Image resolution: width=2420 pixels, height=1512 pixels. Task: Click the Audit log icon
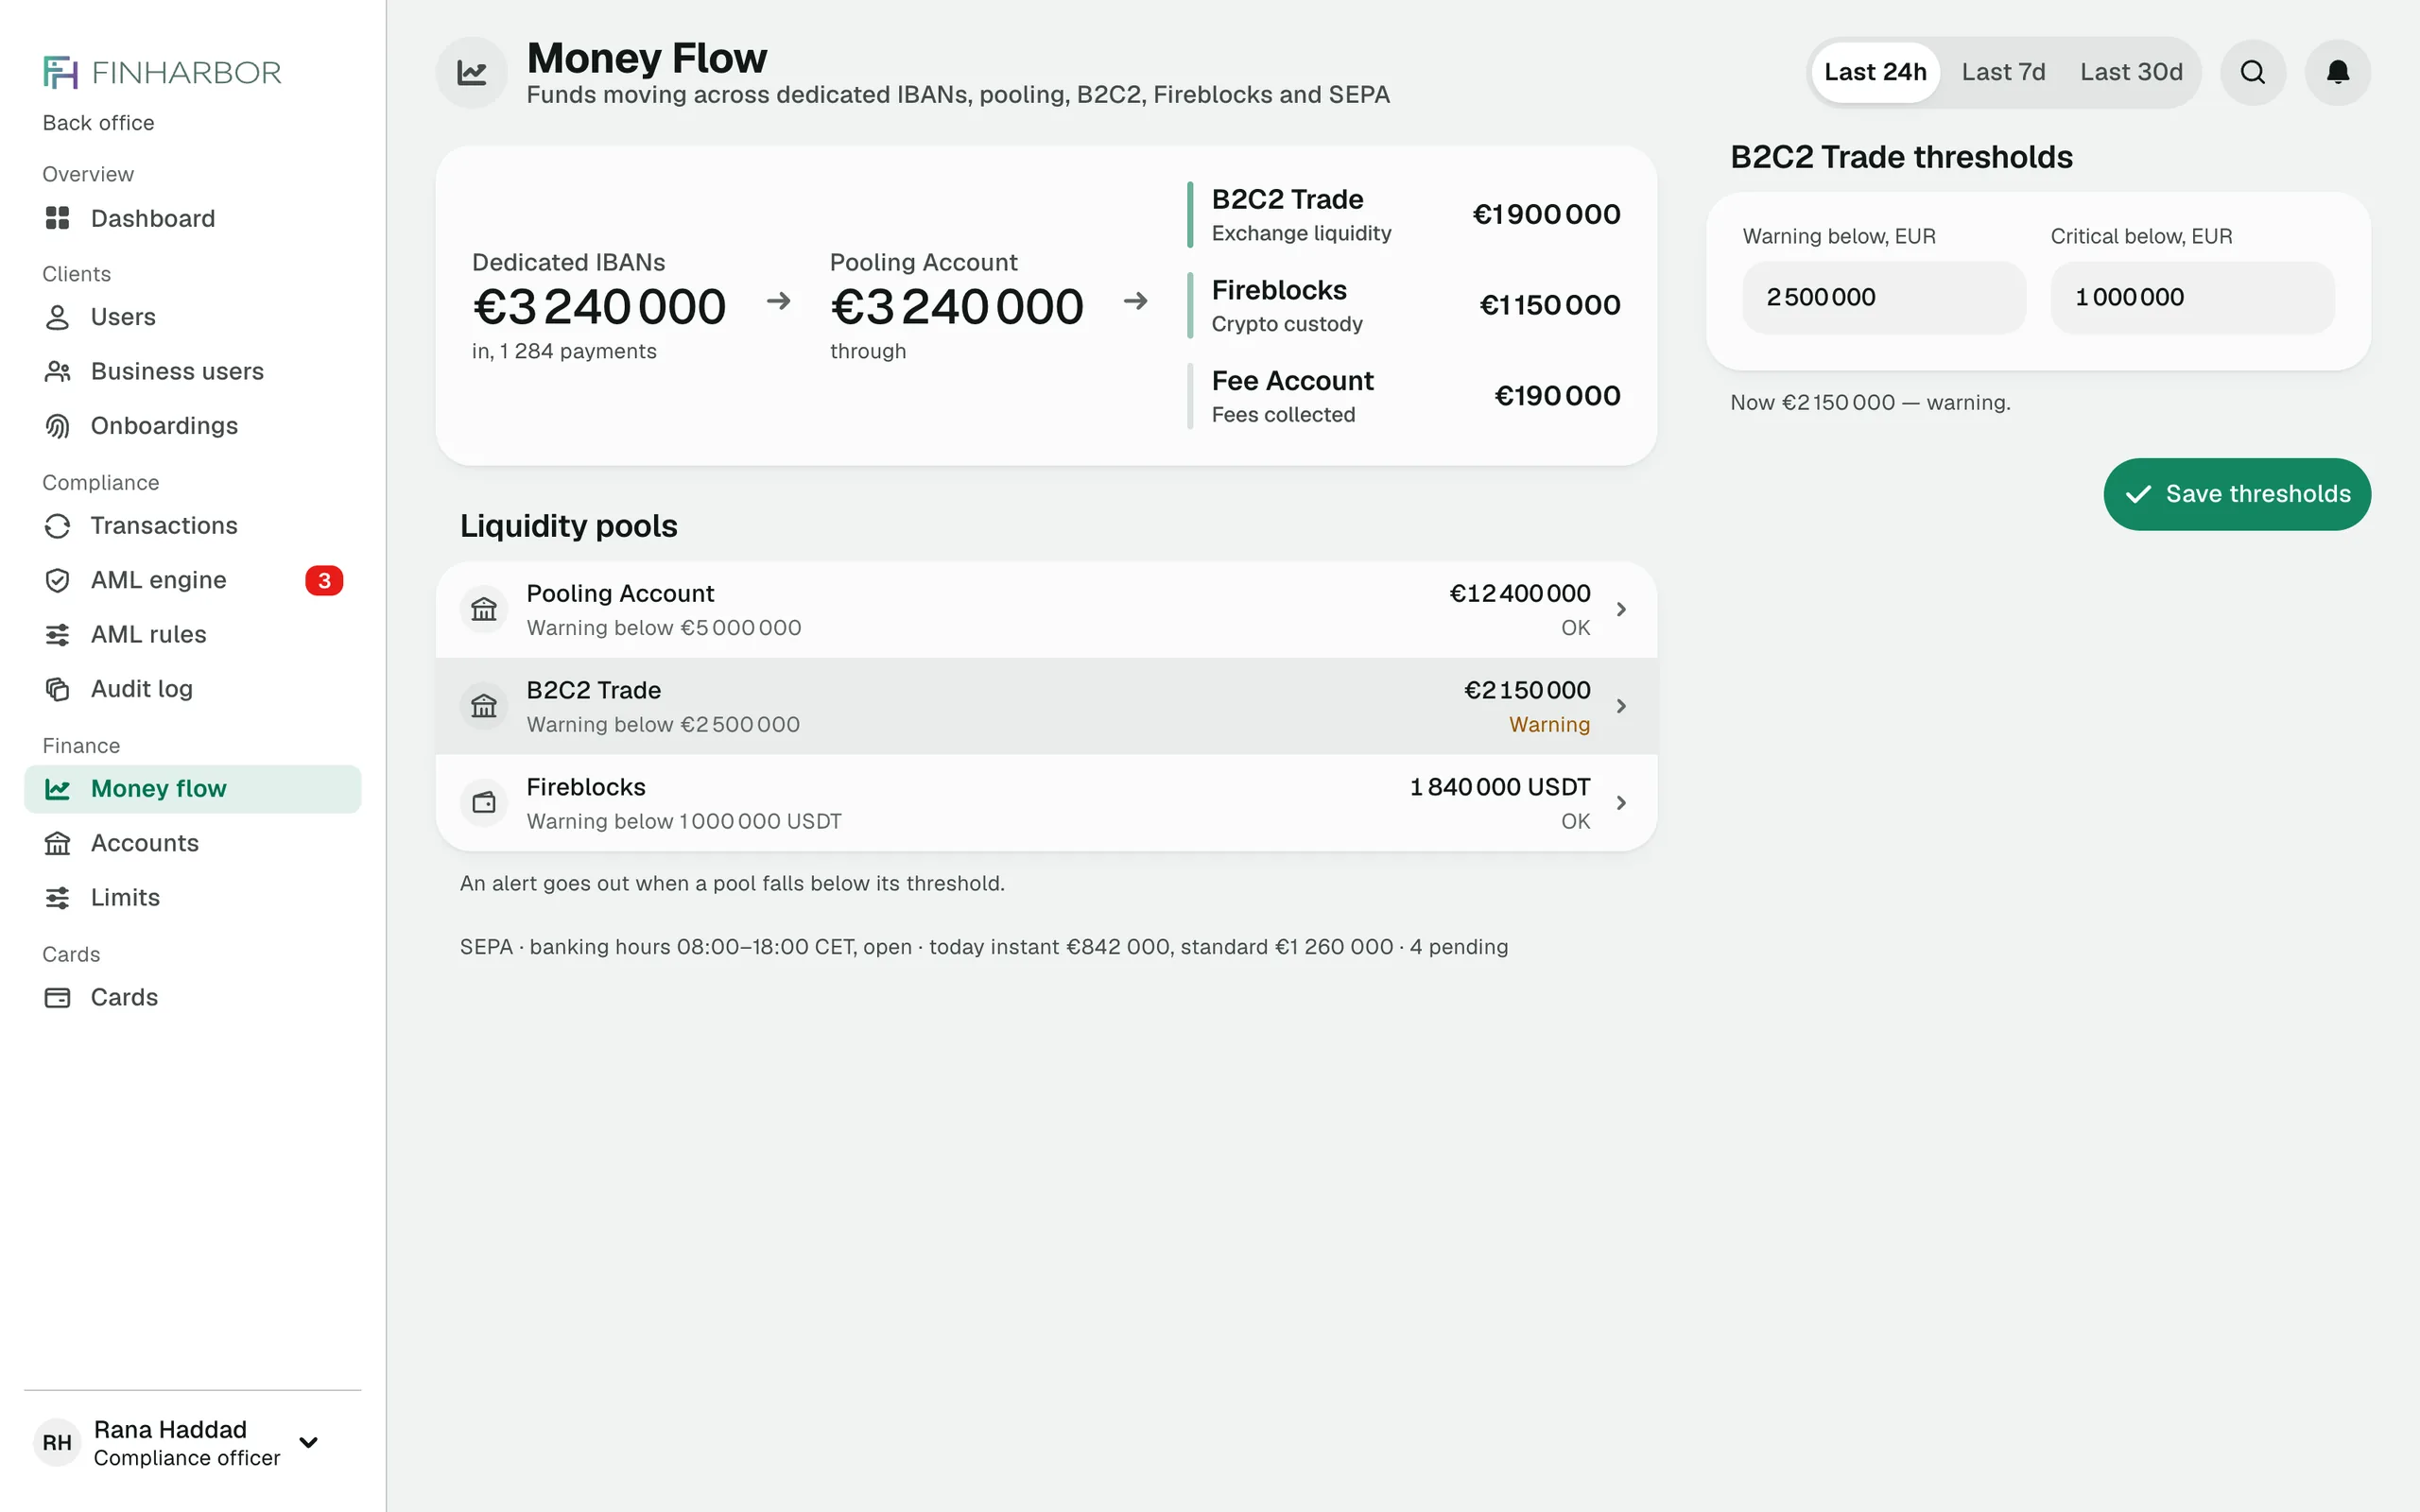pos(58,689)
